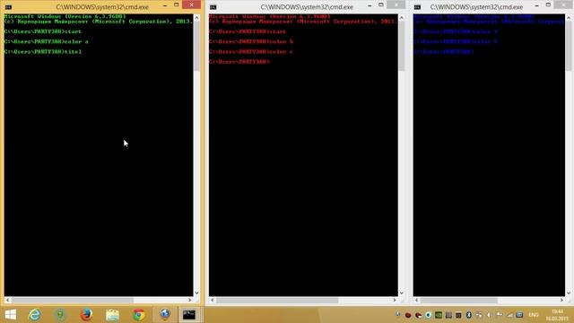Screen dimensions: 574x323
Task: Click the NVIDIA green tray icon
Action: [x=439, y=315]
